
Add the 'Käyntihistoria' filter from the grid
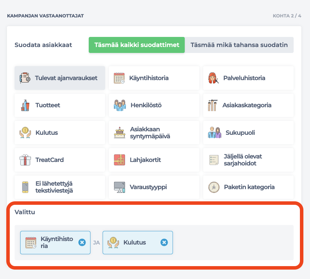pyautogui.click(x=149, y=78)
